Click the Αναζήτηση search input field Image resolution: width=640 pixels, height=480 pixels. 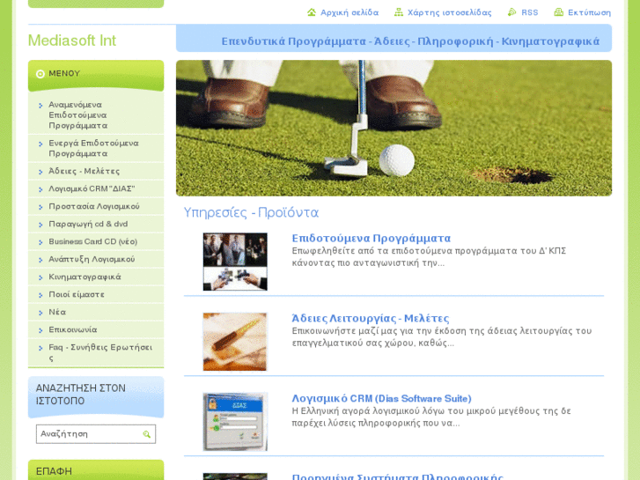tap(96, 434)
